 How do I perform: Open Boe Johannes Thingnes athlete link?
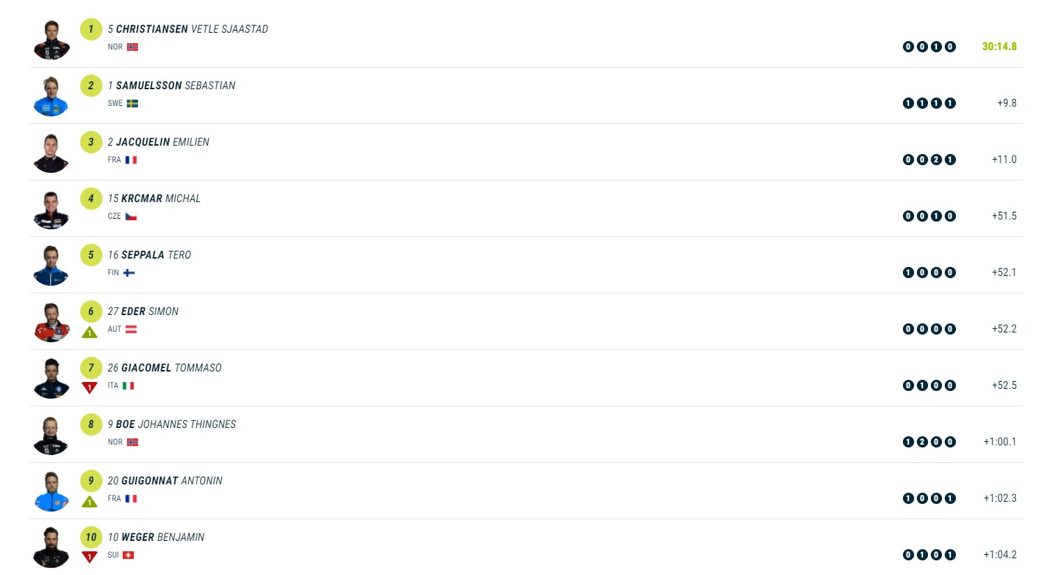point(176,424)
